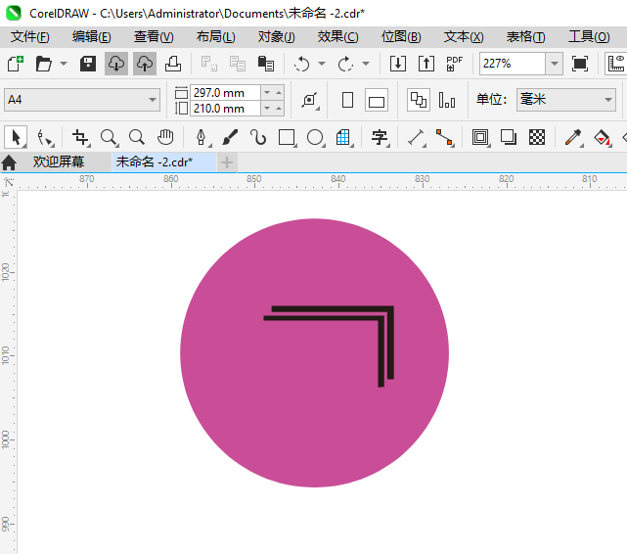Apply layout to current page only

point(447,100)
